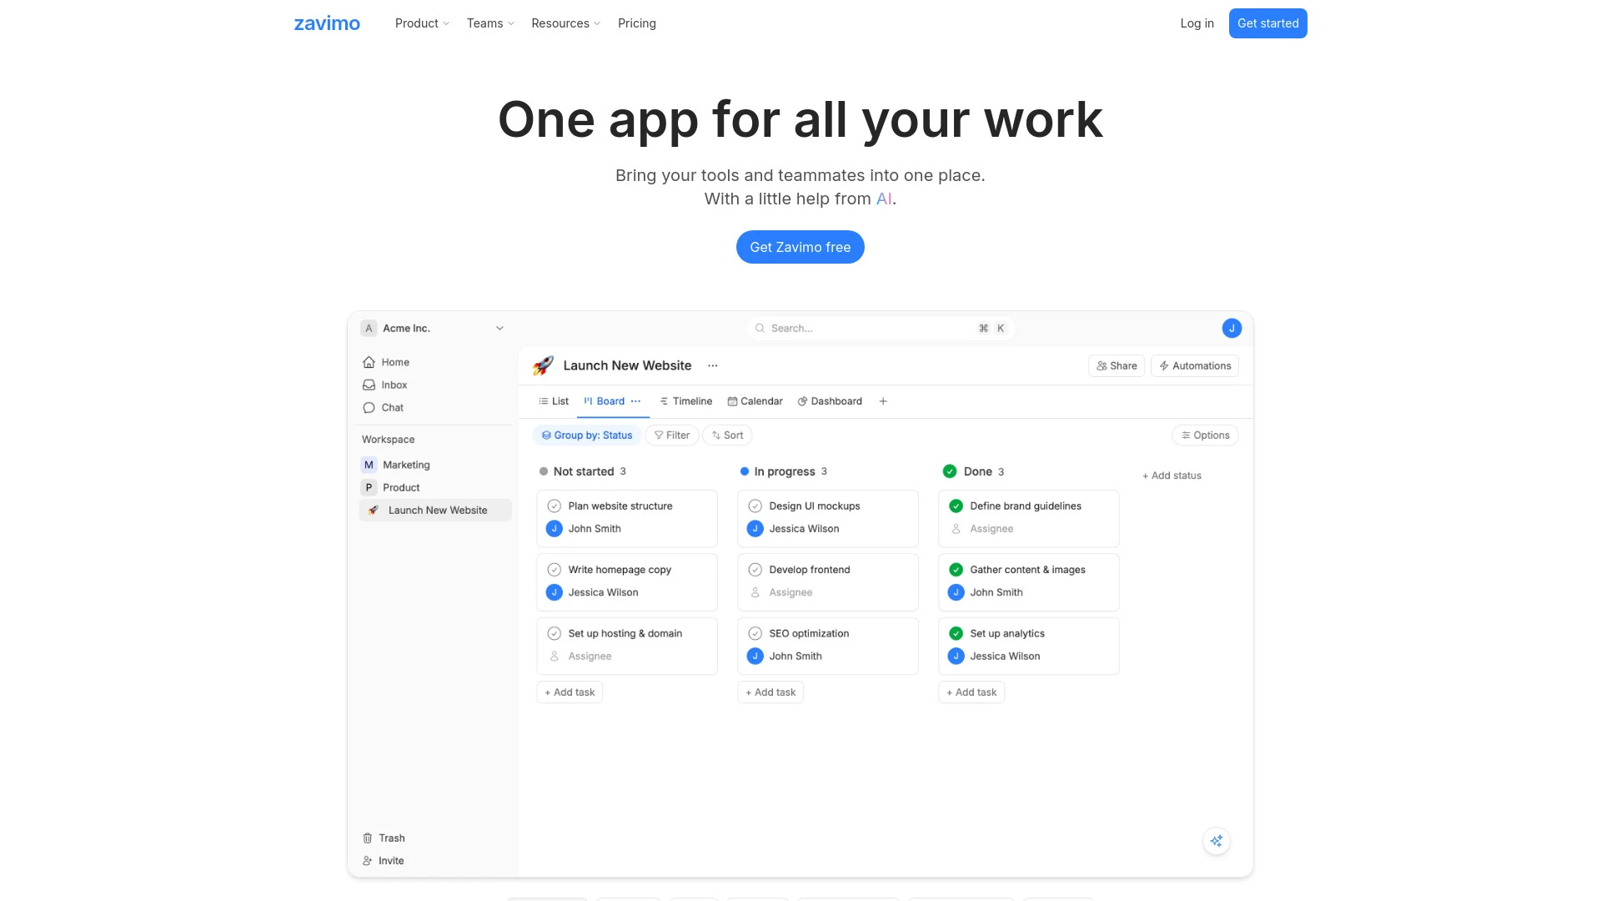The height and width of the screenshot is (901, 1601).
Task: Click the search bar magnifier icon
Action: point(760,328)
